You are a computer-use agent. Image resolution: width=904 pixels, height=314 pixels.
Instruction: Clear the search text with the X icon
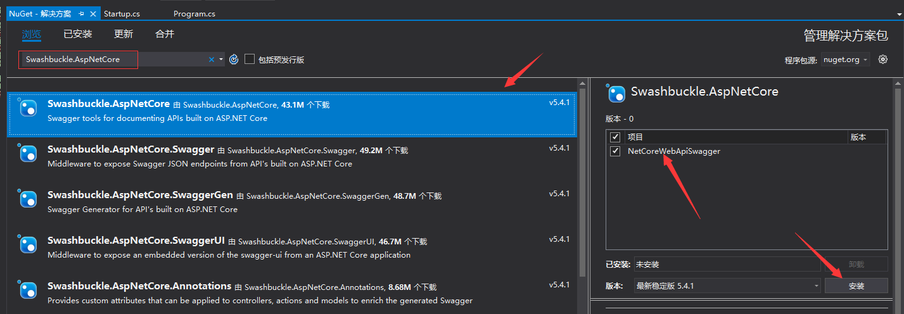[212, 60]
